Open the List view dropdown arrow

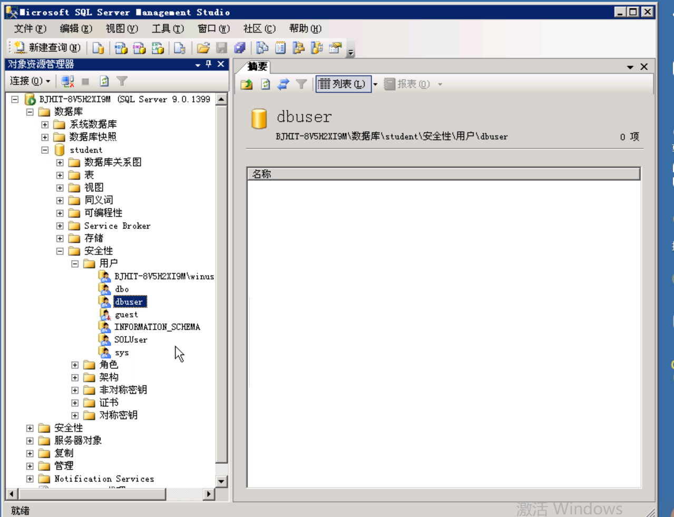coord(375,84)
